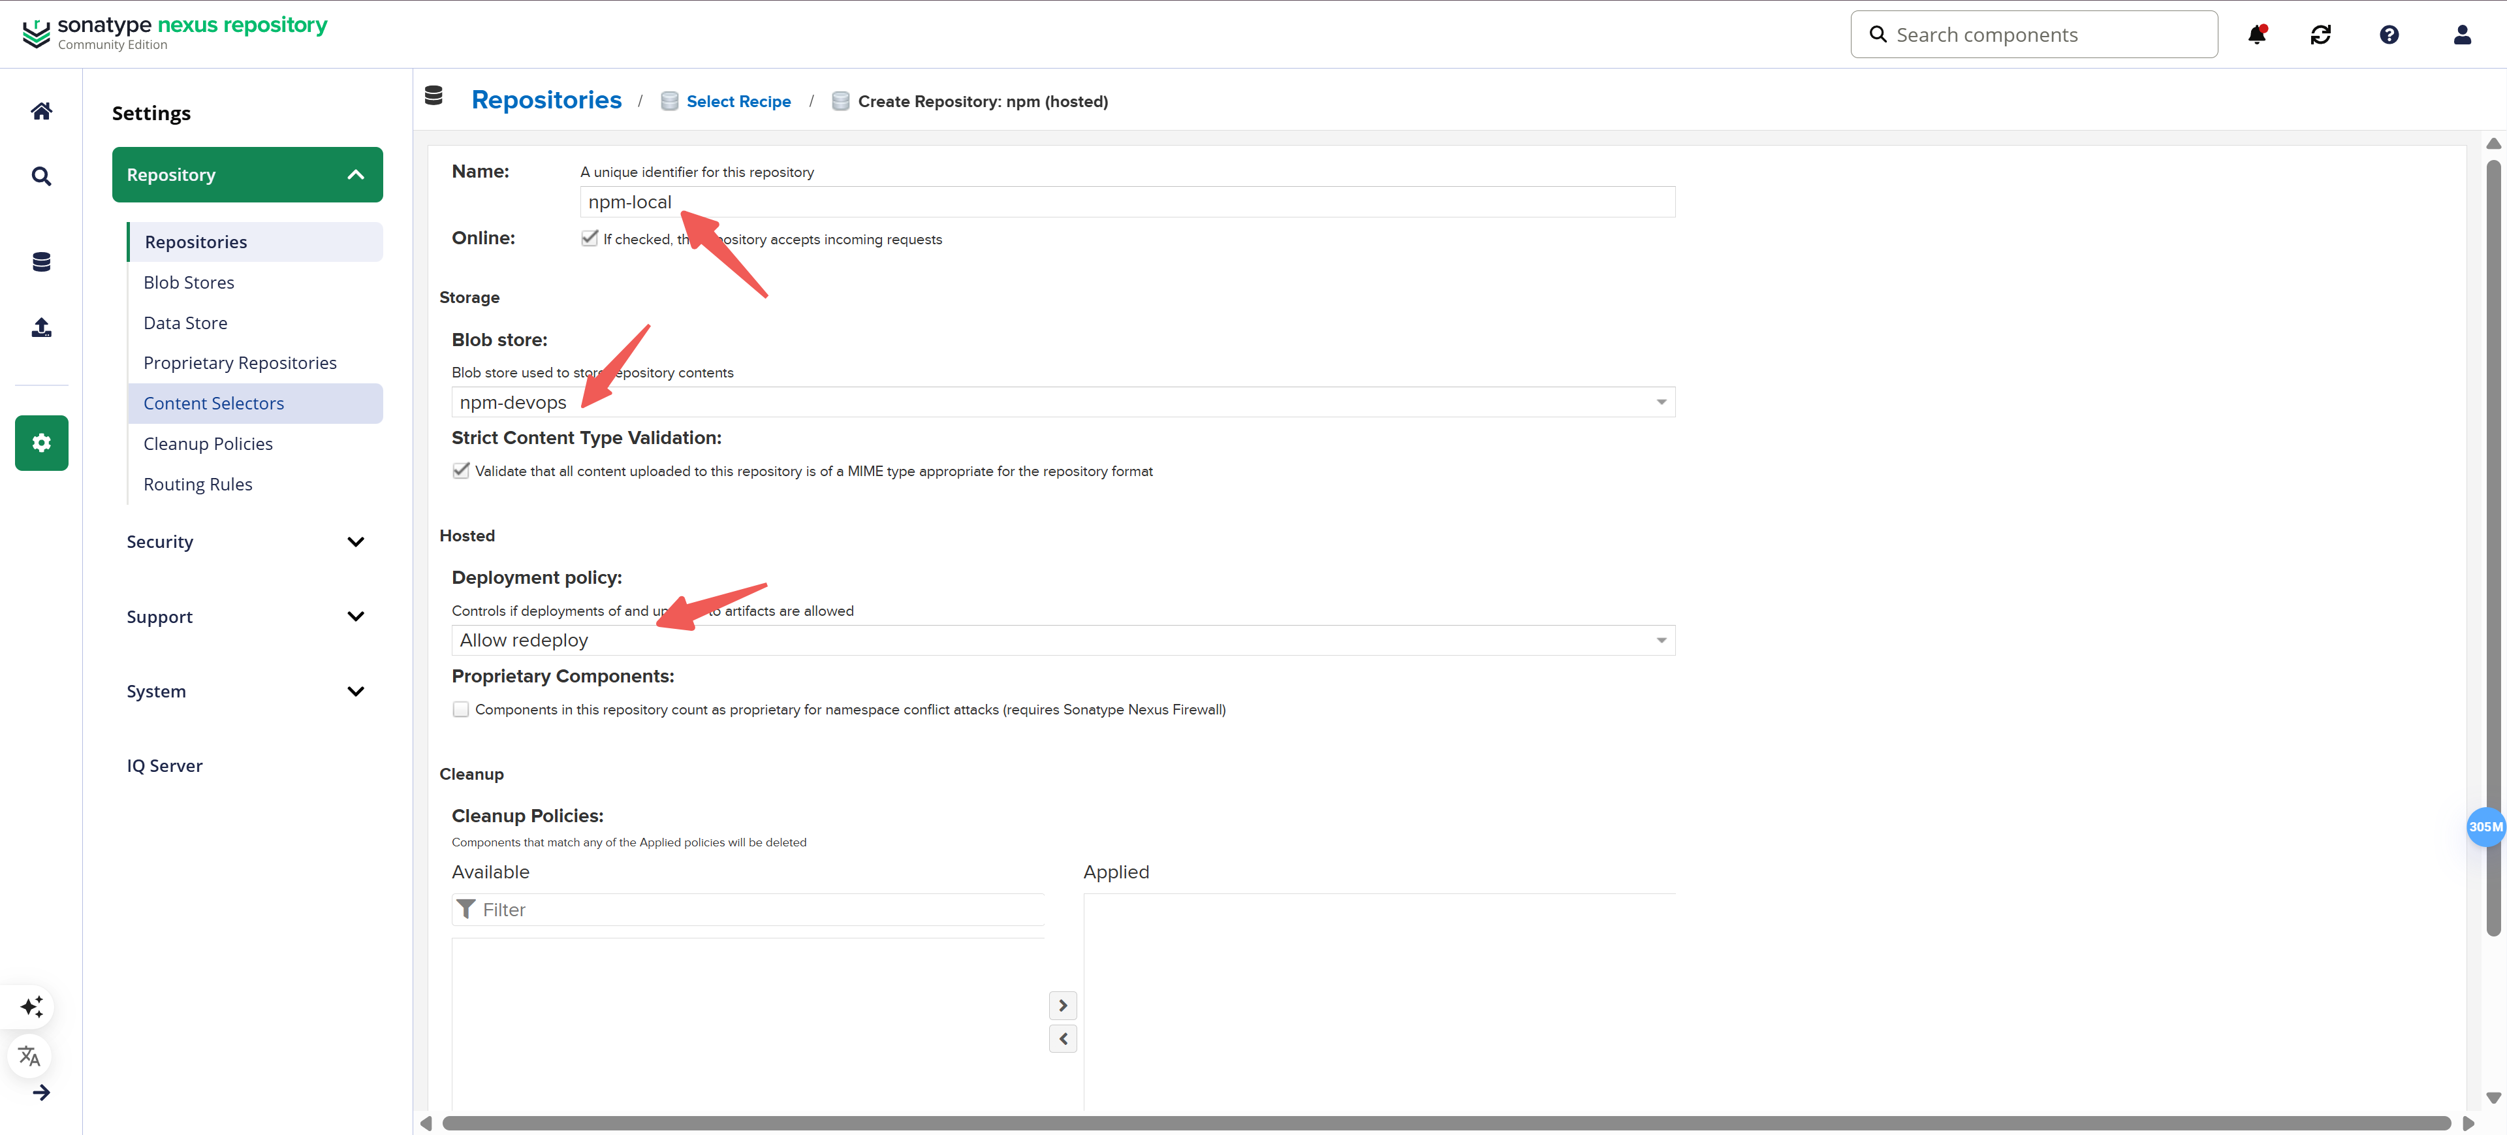
Task: Open Upload via sidebar upload icon
Action: pyautogui.click(x=41, y=327)
